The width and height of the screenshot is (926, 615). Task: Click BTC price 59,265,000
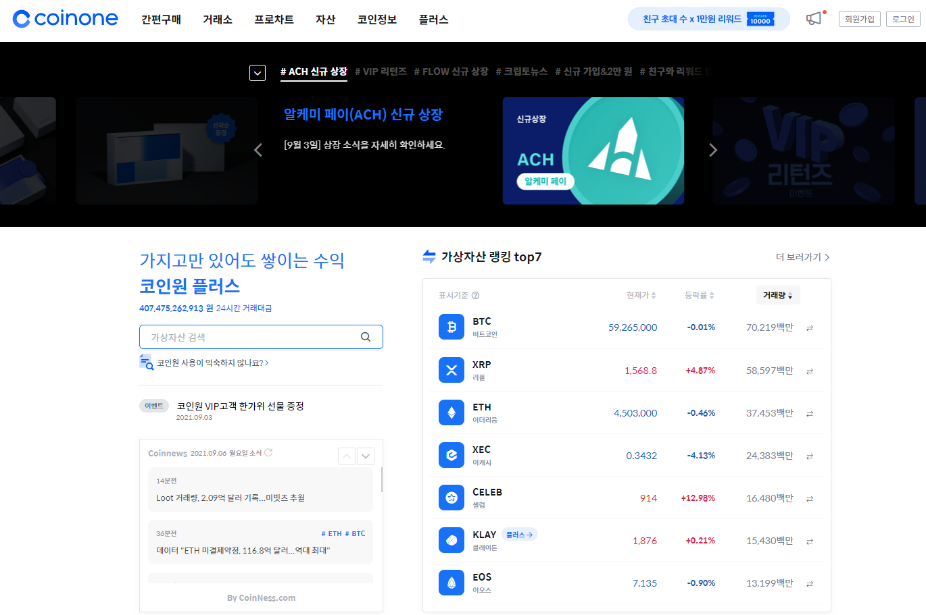633,327
